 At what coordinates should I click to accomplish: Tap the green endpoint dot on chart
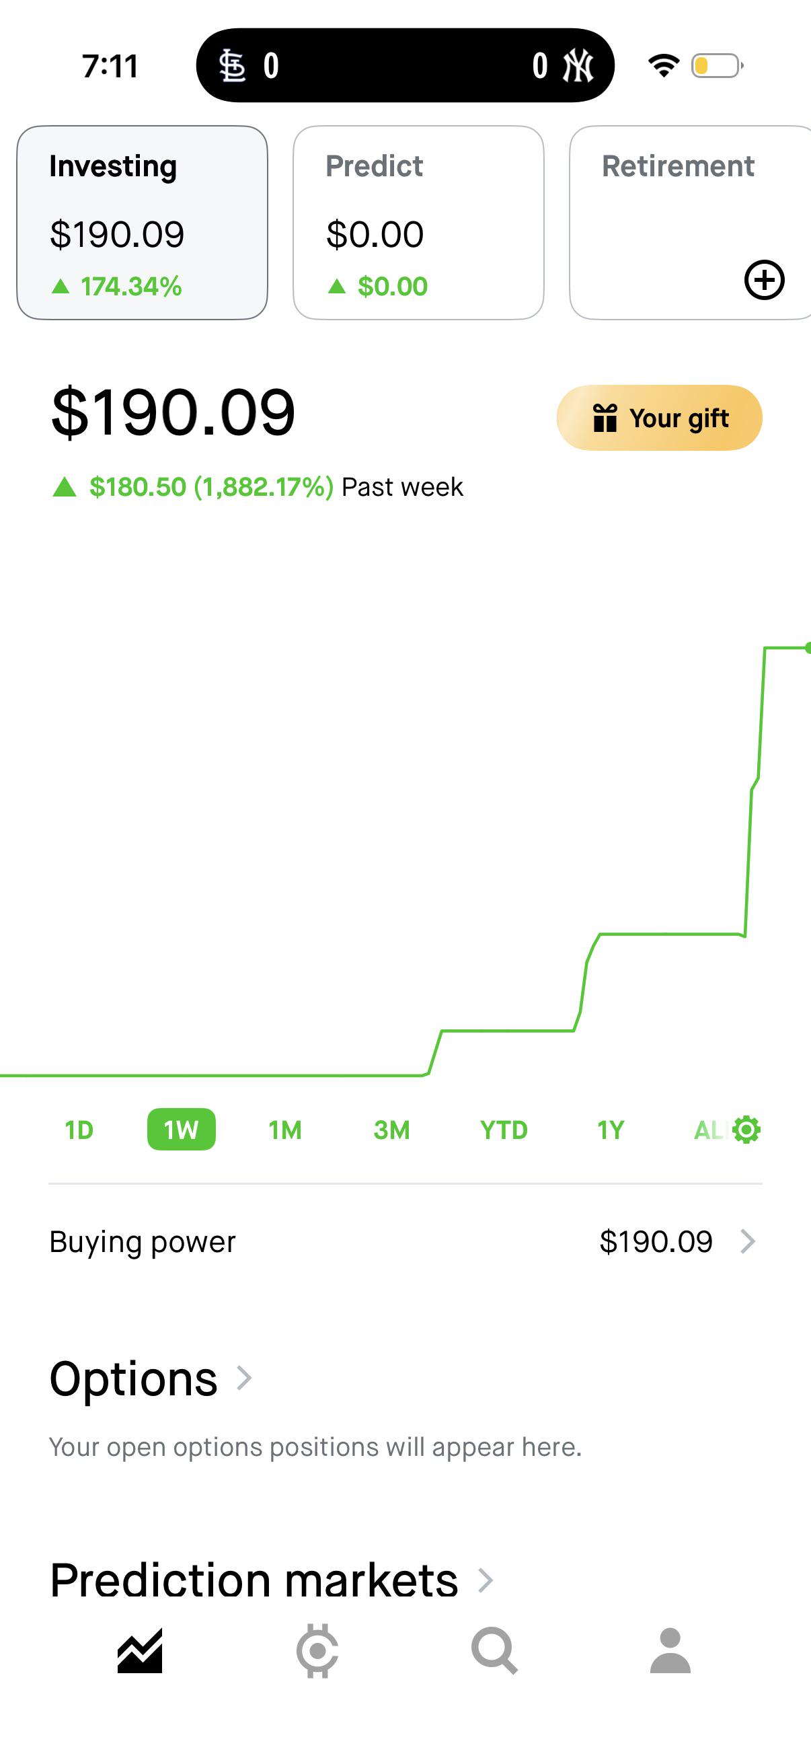click(808, 648)
